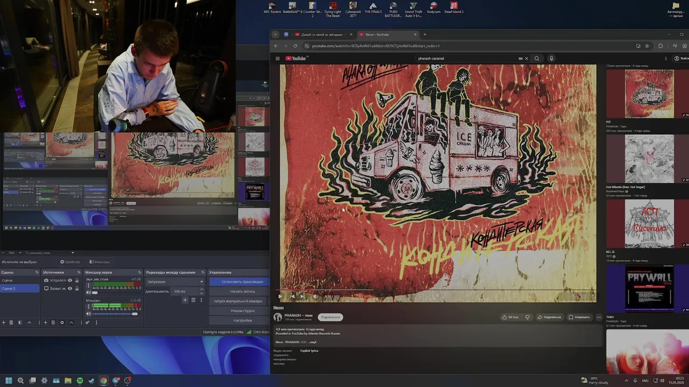Open Spotify from Windows taskbar

point(80,381)
